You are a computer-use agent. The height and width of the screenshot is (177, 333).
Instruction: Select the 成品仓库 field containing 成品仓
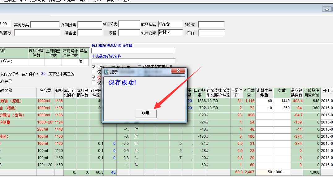[170, 24]
